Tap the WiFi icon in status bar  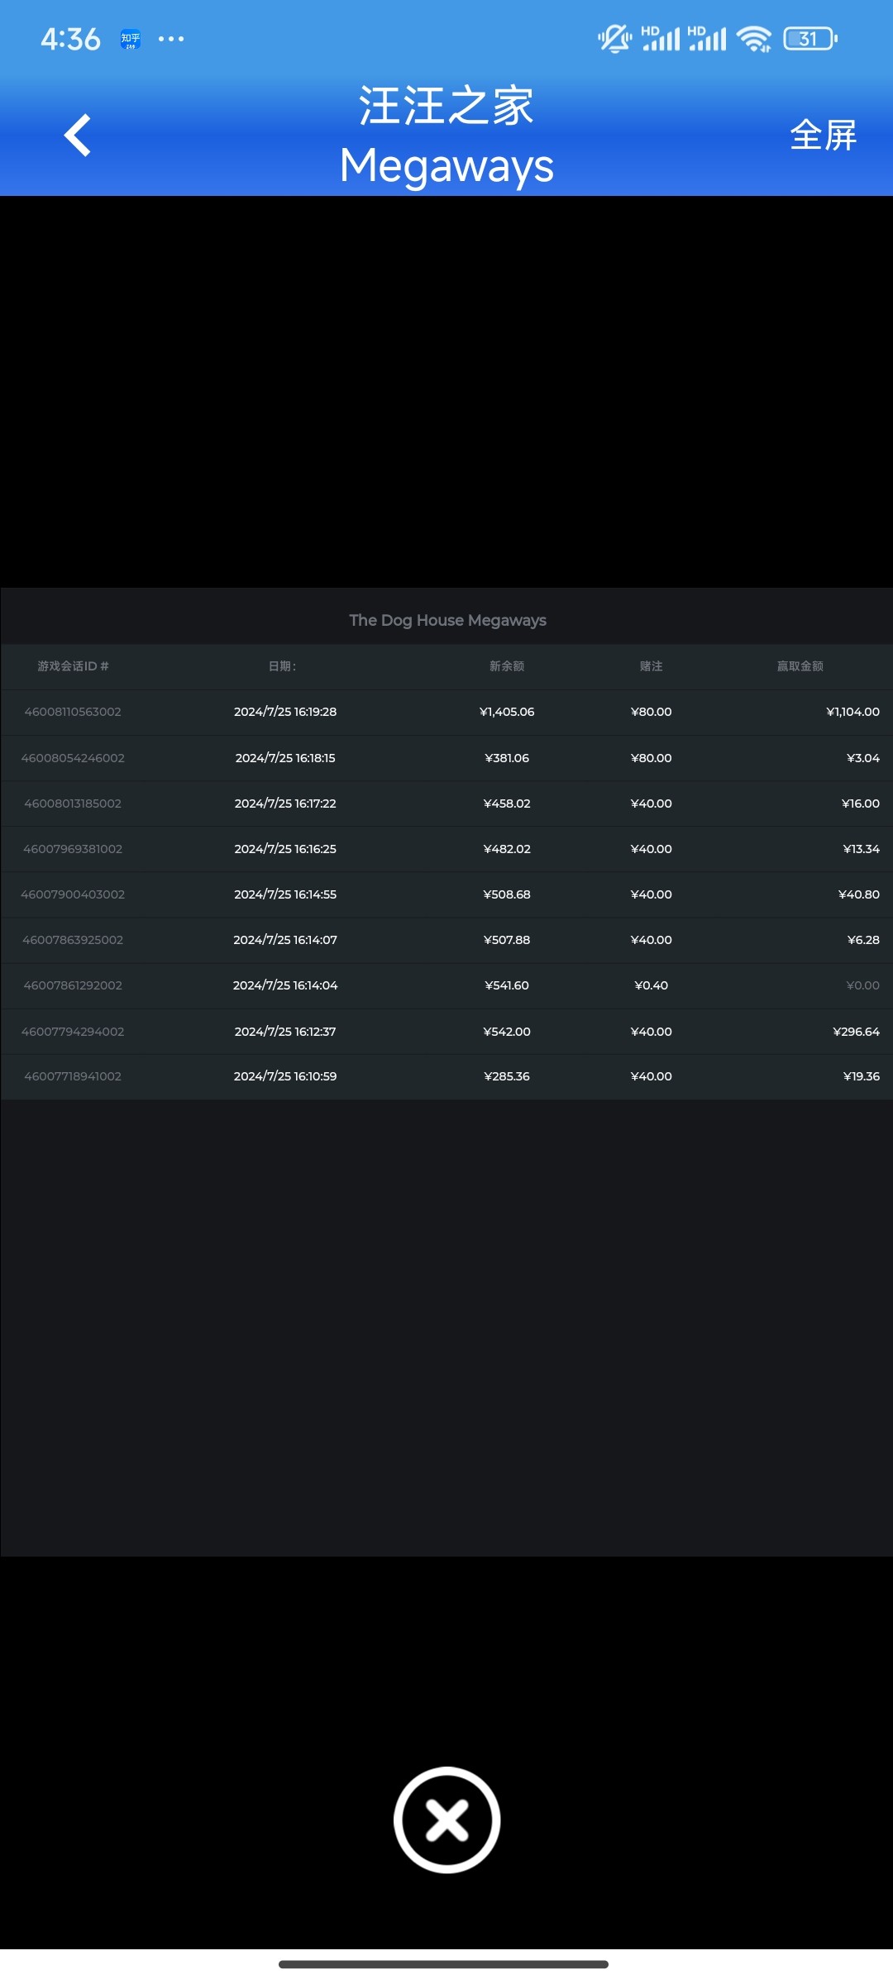[753, 39]
